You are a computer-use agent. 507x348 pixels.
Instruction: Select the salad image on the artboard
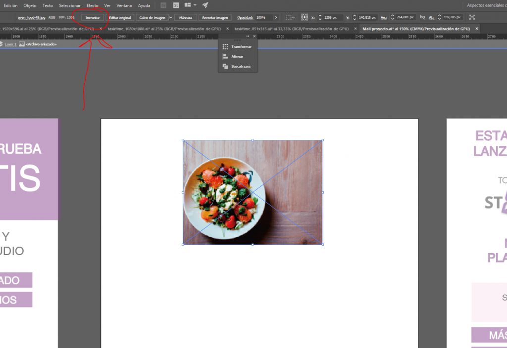point(253,192)
